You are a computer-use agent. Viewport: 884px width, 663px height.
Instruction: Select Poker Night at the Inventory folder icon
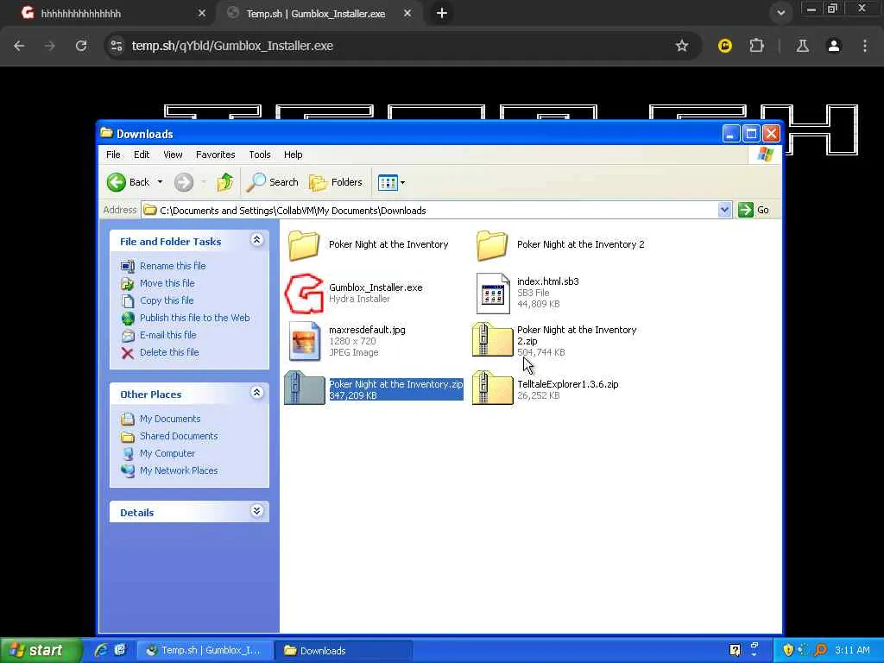(304, 245)
